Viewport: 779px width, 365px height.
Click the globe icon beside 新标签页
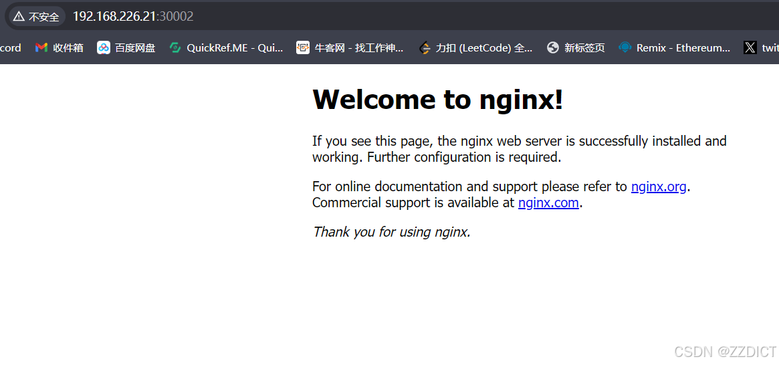point(553,47)
